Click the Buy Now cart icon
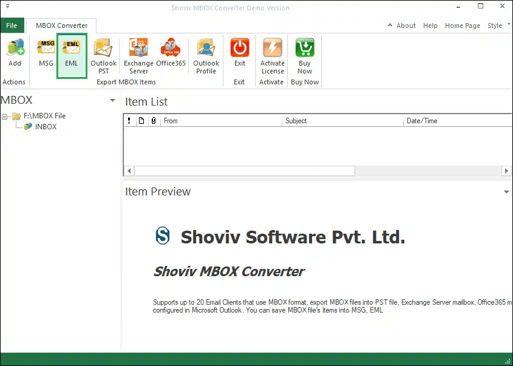The width and height of the screenshot is (513, 366). (305, 47)
